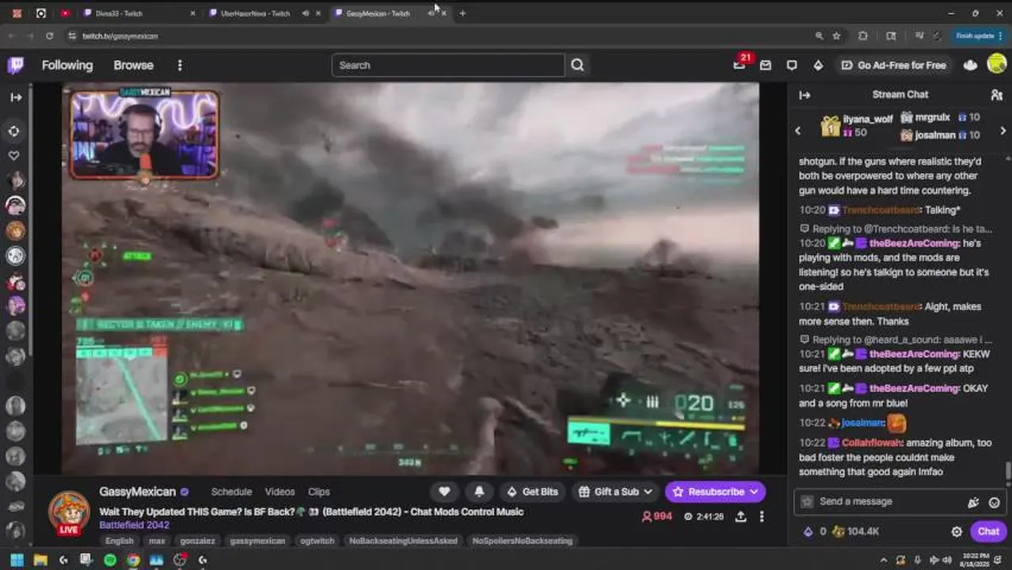1012x570 pixels.
Task: Show next gifters in leaderboard
Action: coord(1002,131)
